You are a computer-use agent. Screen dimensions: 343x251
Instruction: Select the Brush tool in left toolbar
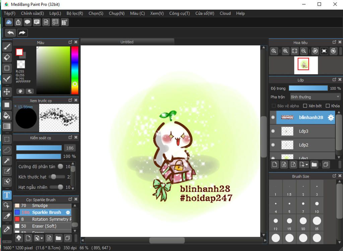tap(7, 47)
